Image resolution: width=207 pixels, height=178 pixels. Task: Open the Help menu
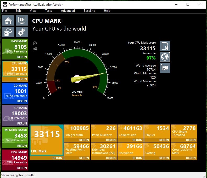click(x=107, y=11)
